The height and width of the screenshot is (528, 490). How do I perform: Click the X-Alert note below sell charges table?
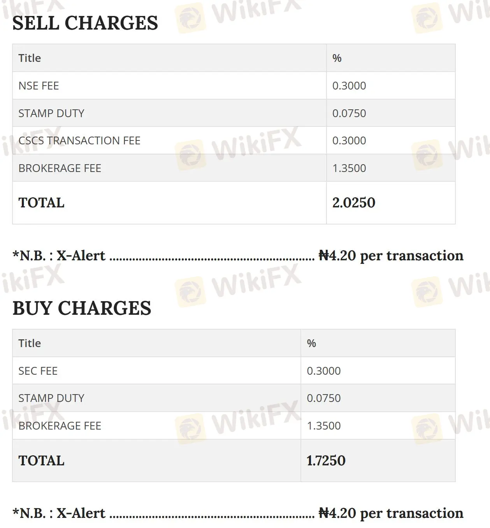tap(238, 256)
